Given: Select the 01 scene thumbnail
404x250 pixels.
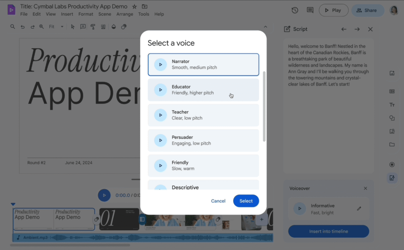Looking at the screenshot, I should (119, 219).
